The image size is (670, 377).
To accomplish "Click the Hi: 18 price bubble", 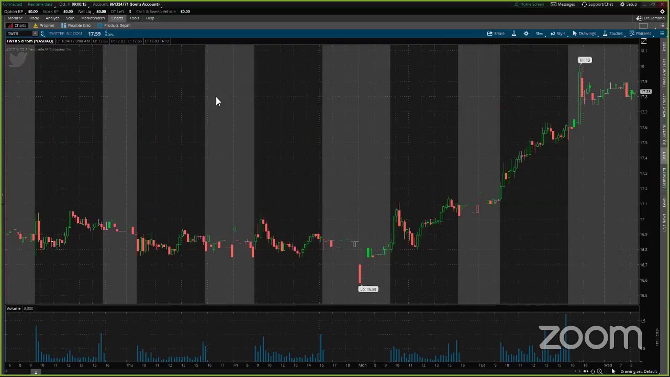I will [x=585, y=60].
